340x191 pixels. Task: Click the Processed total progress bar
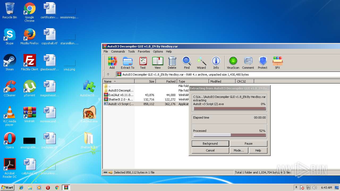click(229, 135)
